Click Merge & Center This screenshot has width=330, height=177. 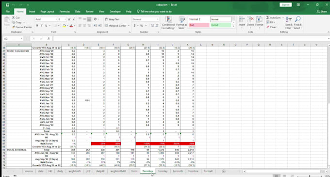click(116, 26)
